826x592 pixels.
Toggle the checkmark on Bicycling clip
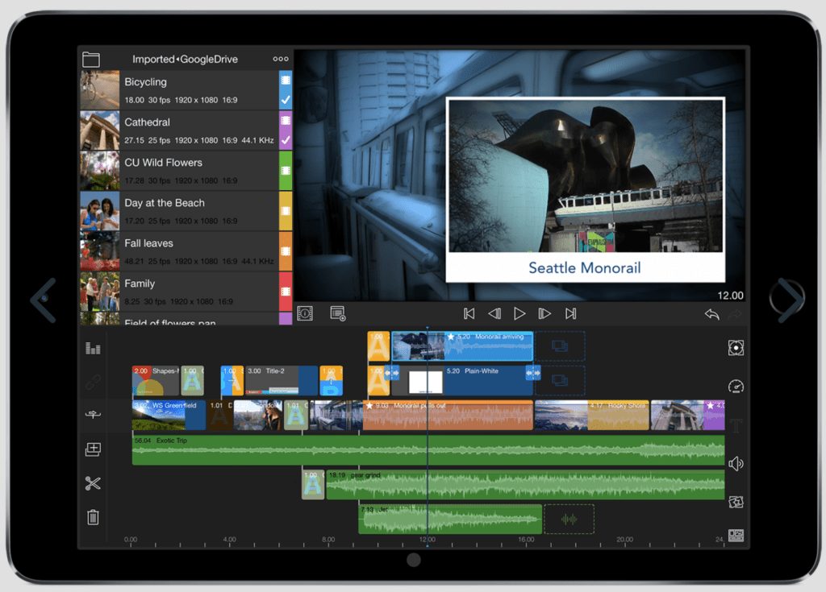pyautogui.click(x=285, y=100)
